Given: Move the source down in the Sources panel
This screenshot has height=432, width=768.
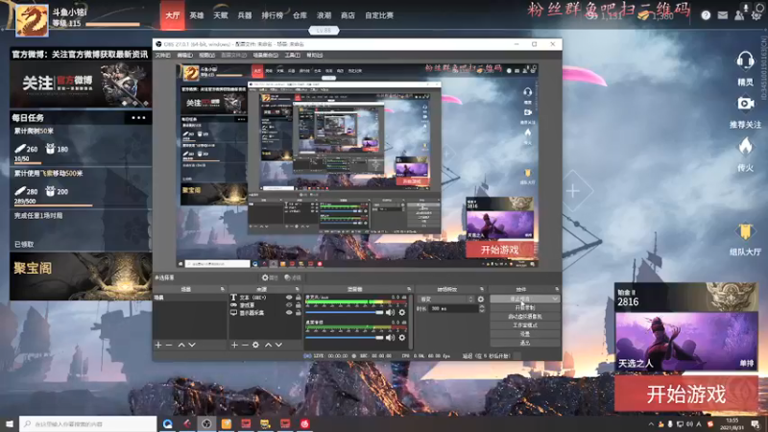Looking at the screenshot, I should 278,345.
